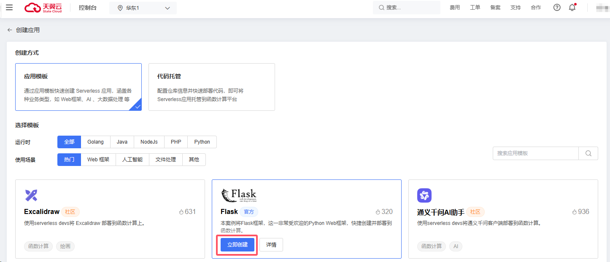Screen dimensions: 610x262
Task: Open the 支持 menu
Action: (516, 8)
